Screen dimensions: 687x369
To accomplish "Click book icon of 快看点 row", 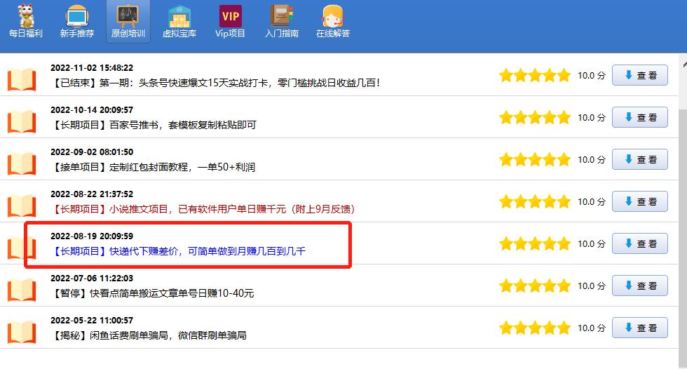I will [22, 290].
